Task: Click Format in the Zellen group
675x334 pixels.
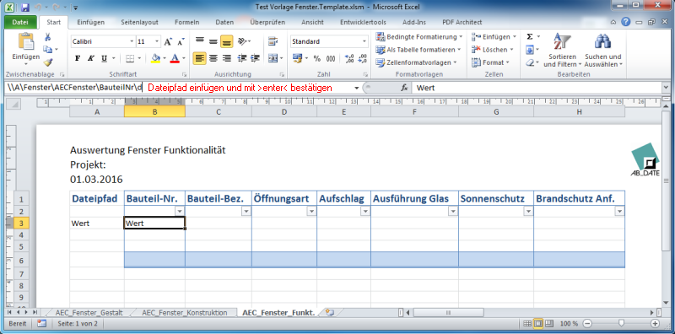Action: click(x=490, y=63)
